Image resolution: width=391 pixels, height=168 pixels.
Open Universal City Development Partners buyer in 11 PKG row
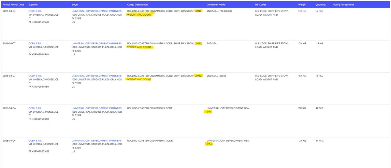pos(96,43)
